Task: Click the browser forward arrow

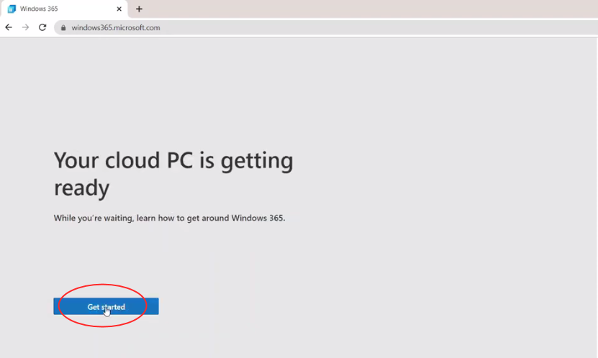Action: point(26,27)
